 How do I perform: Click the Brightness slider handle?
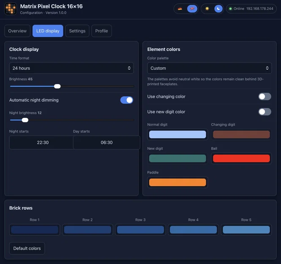point(57,86)
